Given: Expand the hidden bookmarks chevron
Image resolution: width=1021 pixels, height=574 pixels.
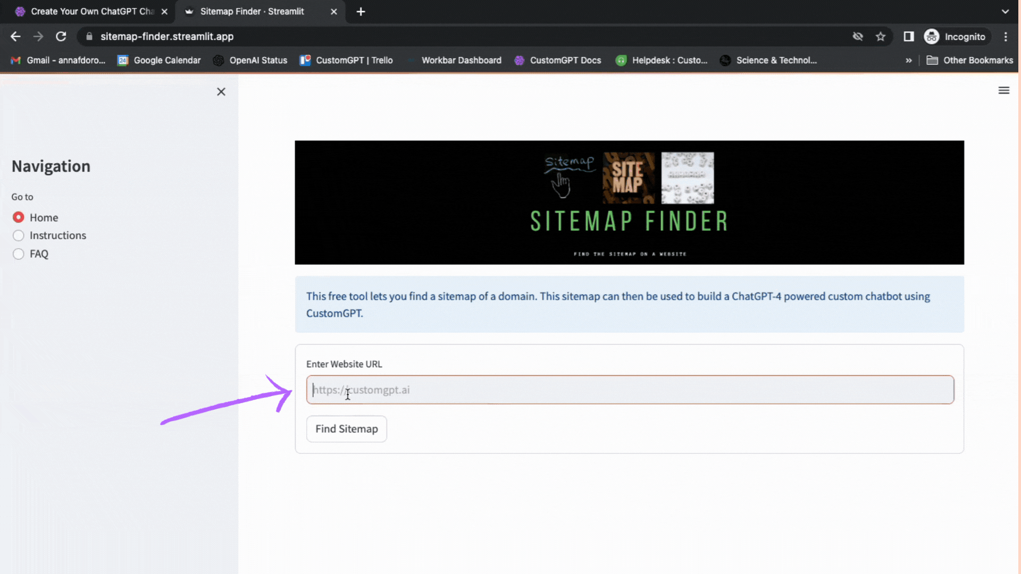Looking at the screenshot, I should tap(909, 61).
